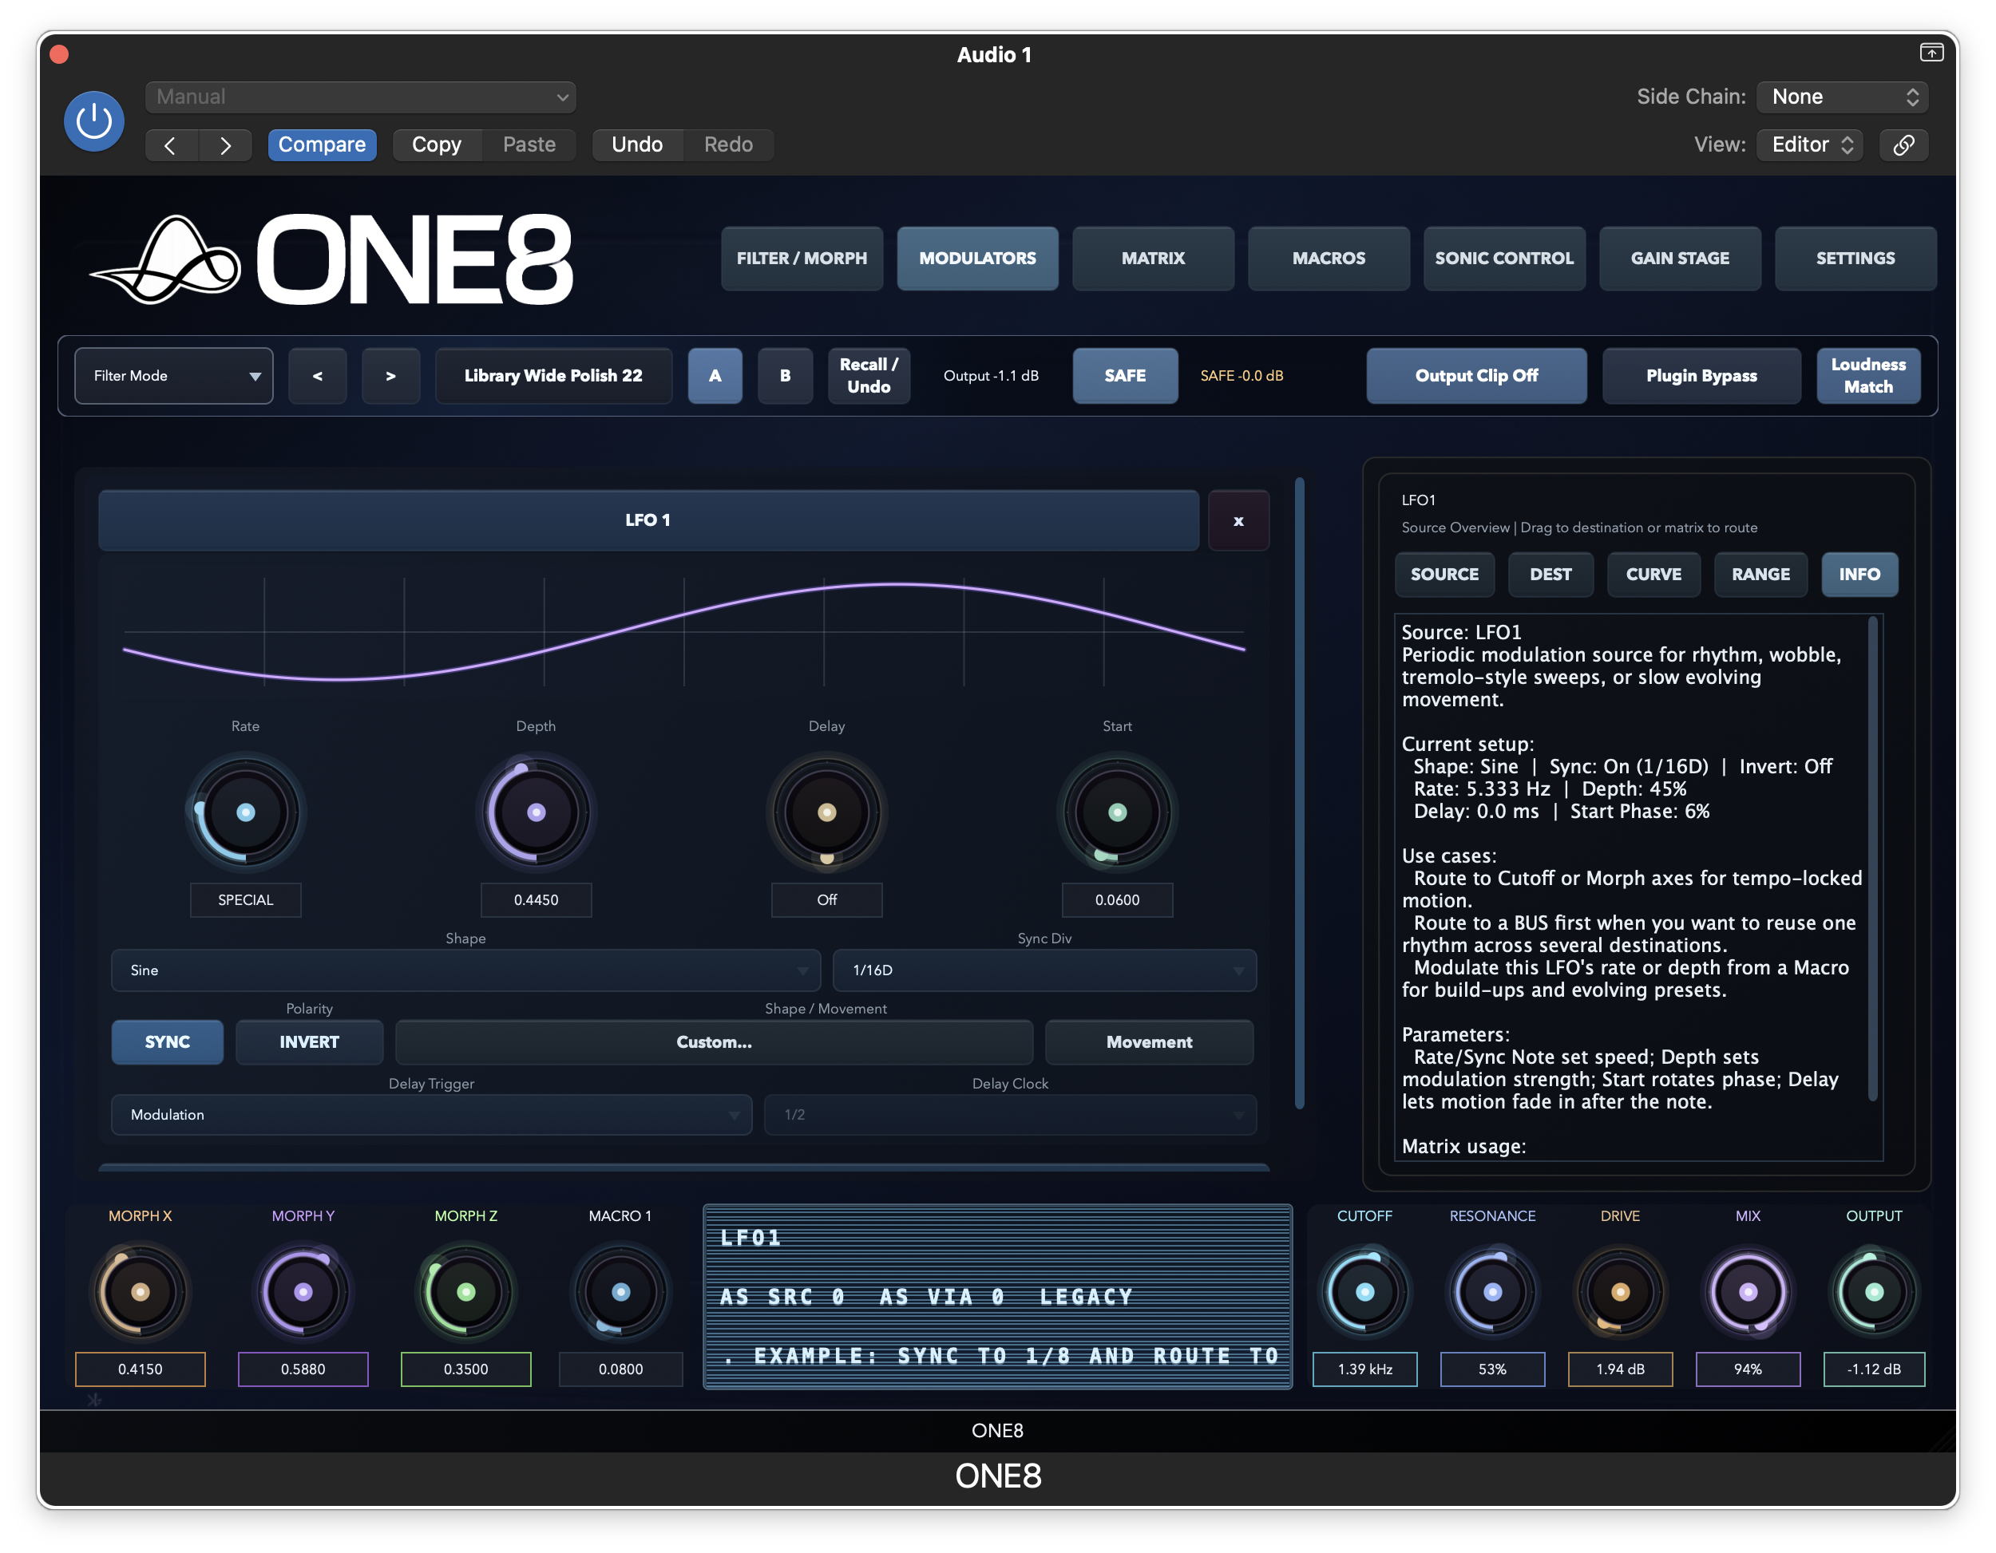
Task: Open the MATRIX tab
Action: point(1152,259)
